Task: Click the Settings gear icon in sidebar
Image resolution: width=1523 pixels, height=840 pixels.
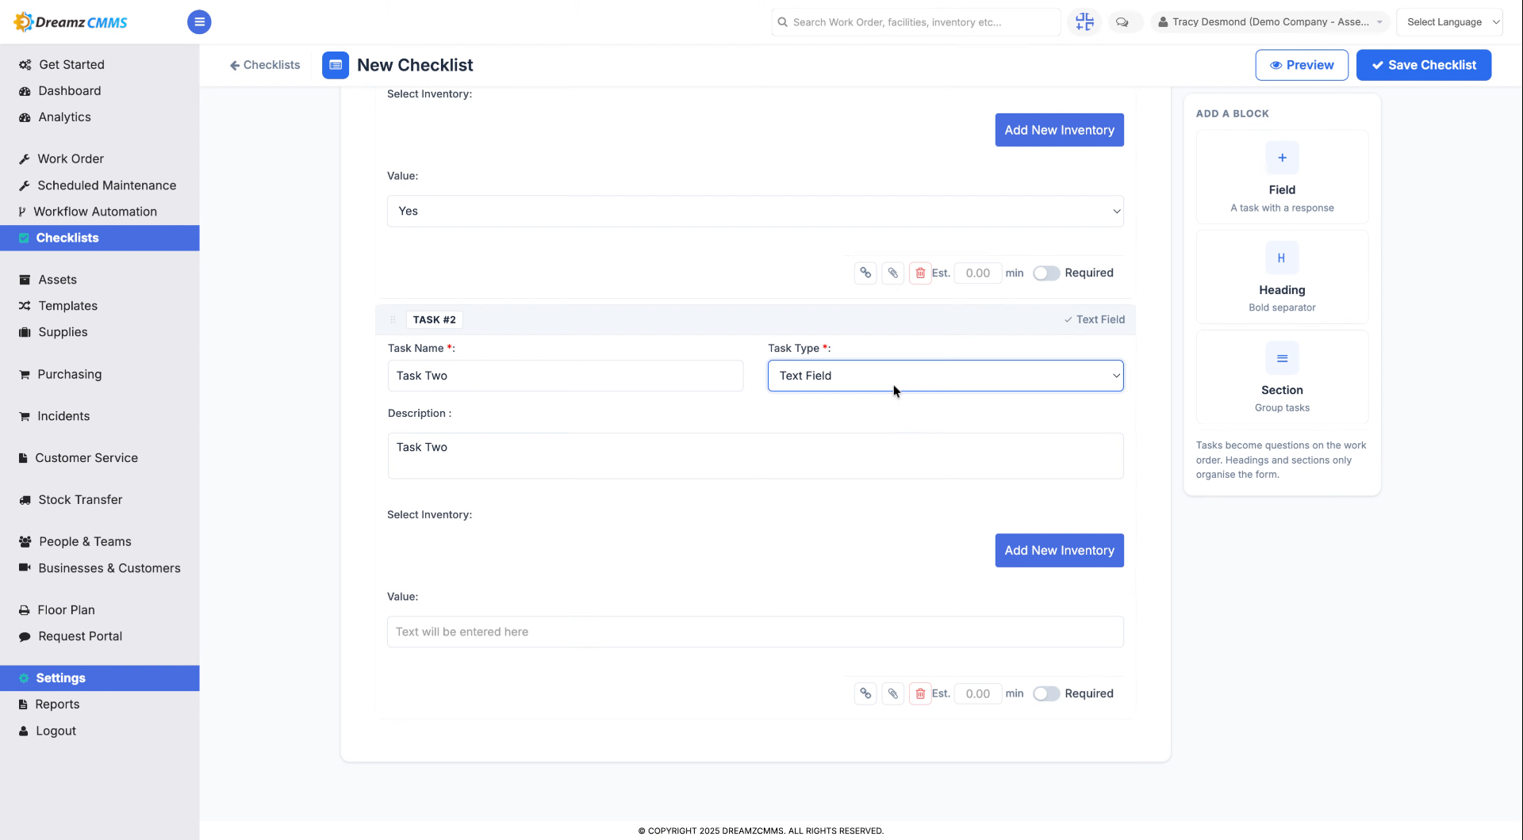Action: (24, 678)
